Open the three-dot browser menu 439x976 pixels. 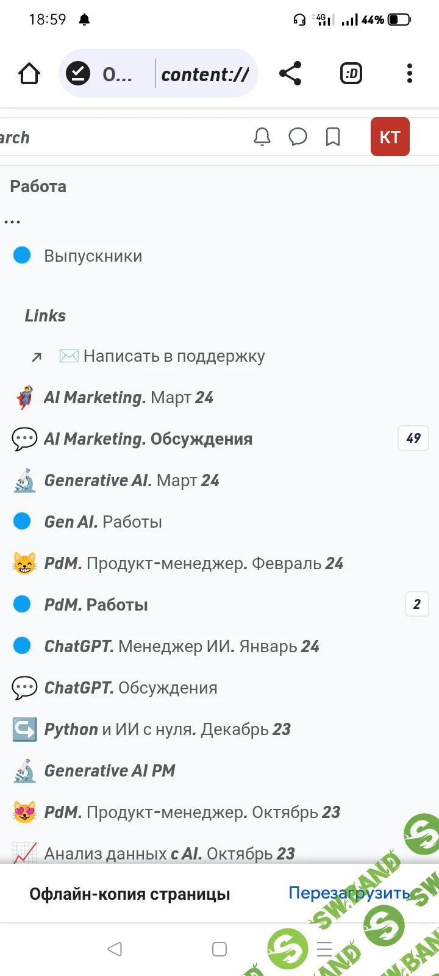(410, 74)
